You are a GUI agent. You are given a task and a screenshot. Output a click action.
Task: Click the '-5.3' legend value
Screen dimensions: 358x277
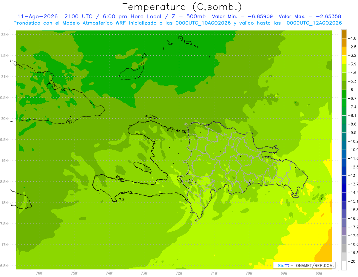(352, 81)
